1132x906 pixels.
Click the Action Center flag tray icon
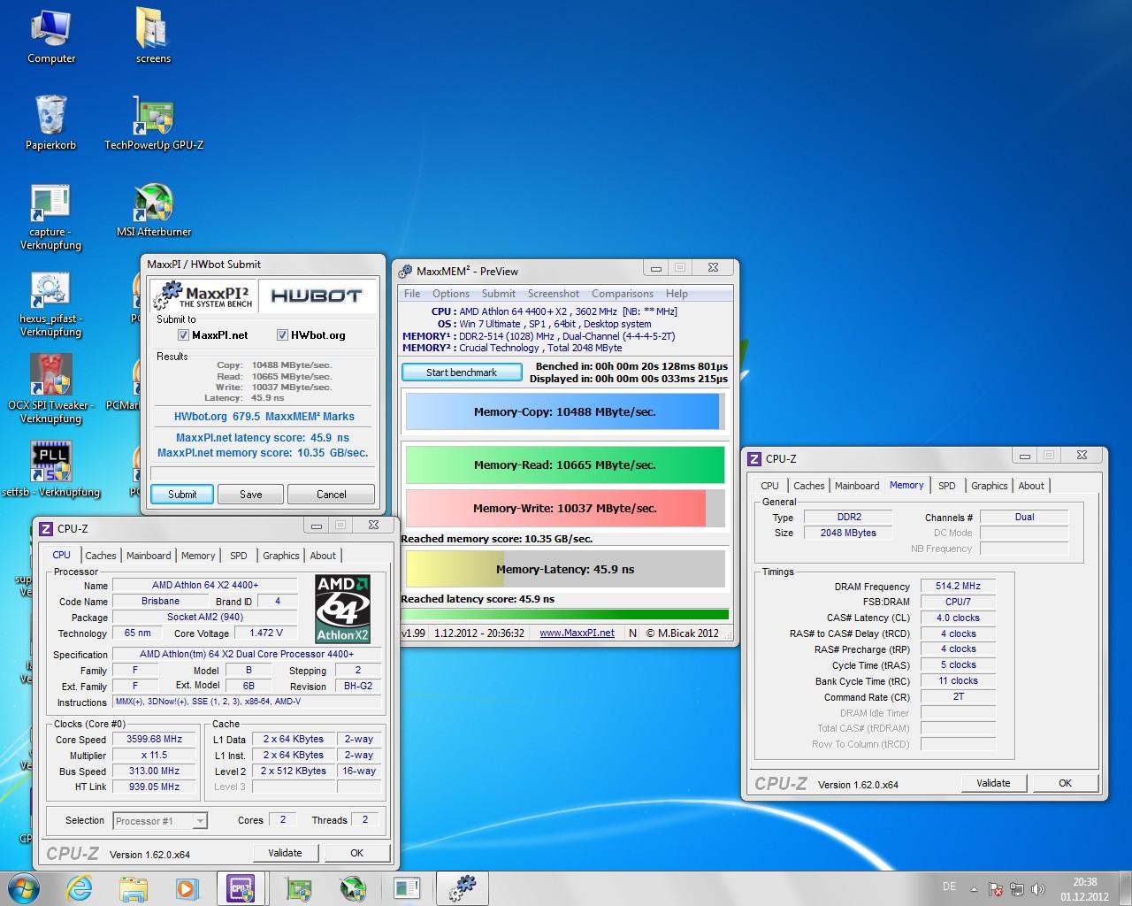coord(995,889)
